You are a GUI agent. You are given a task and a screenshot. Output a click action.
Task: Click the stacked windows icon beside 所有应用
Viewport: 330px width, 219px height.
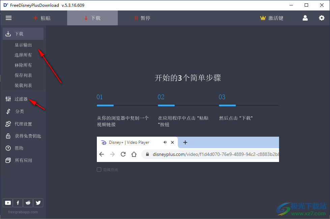(x=8, y=160)
